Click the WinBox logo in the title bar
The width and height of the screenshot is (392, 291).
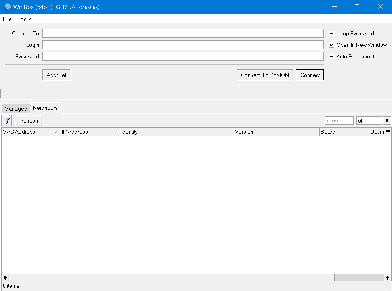[8, 7]
